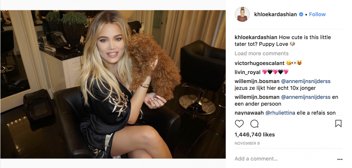Viewport: 352px width, 168px height.
Task: Open khloekardashian username in the caption
Action: coord(256,37)
